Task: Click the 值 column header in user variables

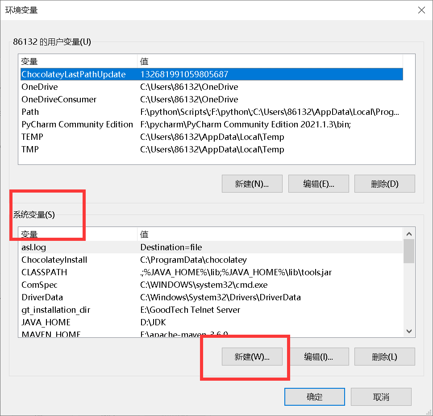Action: [x=270, y=61]
